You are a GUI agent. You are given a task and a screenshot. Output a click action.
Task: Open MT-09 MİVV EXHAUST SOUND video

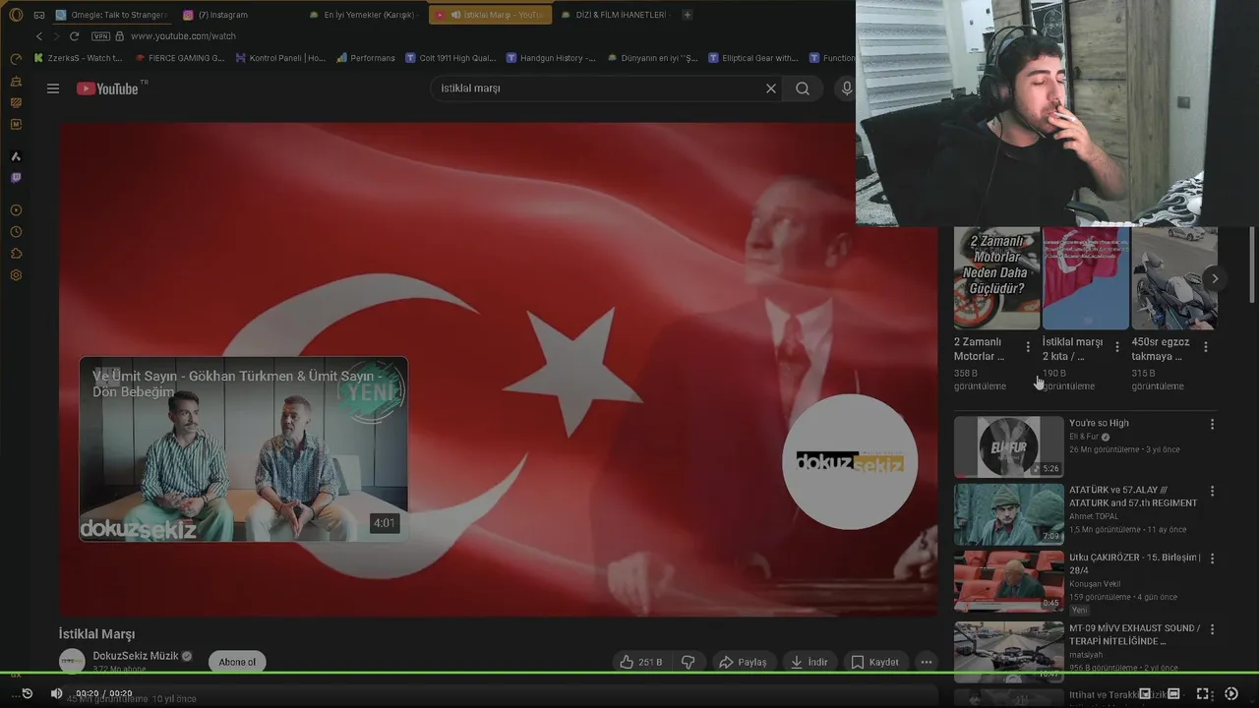point(1008,650)
